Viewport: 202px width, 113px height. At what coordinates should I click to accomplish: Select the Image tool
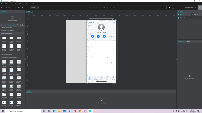tap(19, 8)
